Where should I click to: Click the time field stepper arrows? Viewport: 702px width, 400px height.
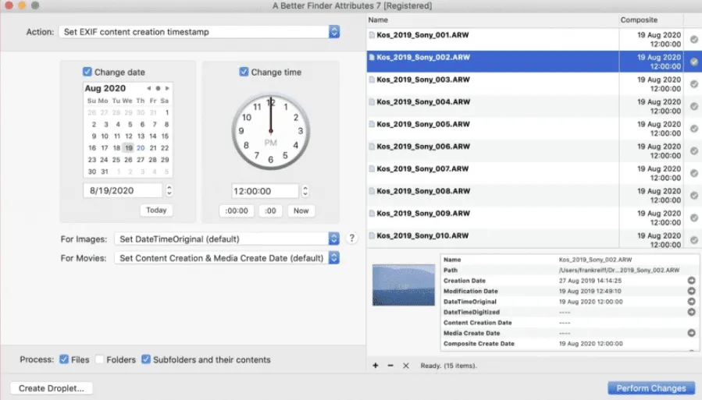305,191
